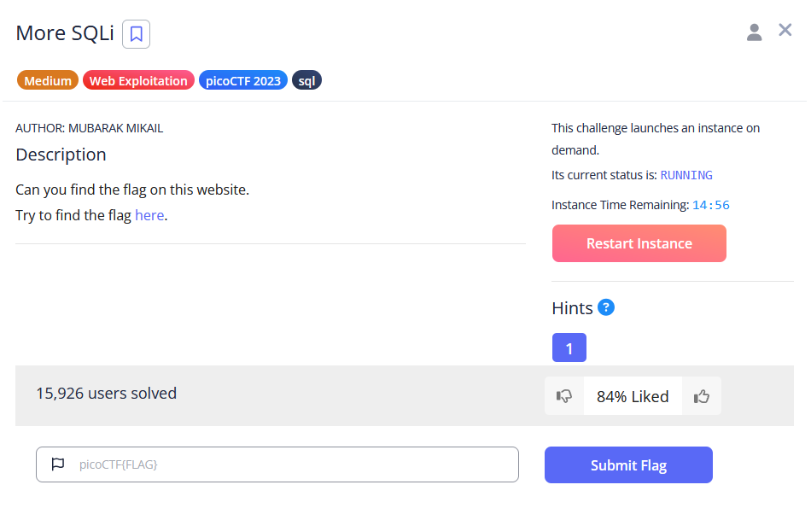Click the 15,926 users solved text
Viewport: 811px width, 514px height.
pos(107,394)
